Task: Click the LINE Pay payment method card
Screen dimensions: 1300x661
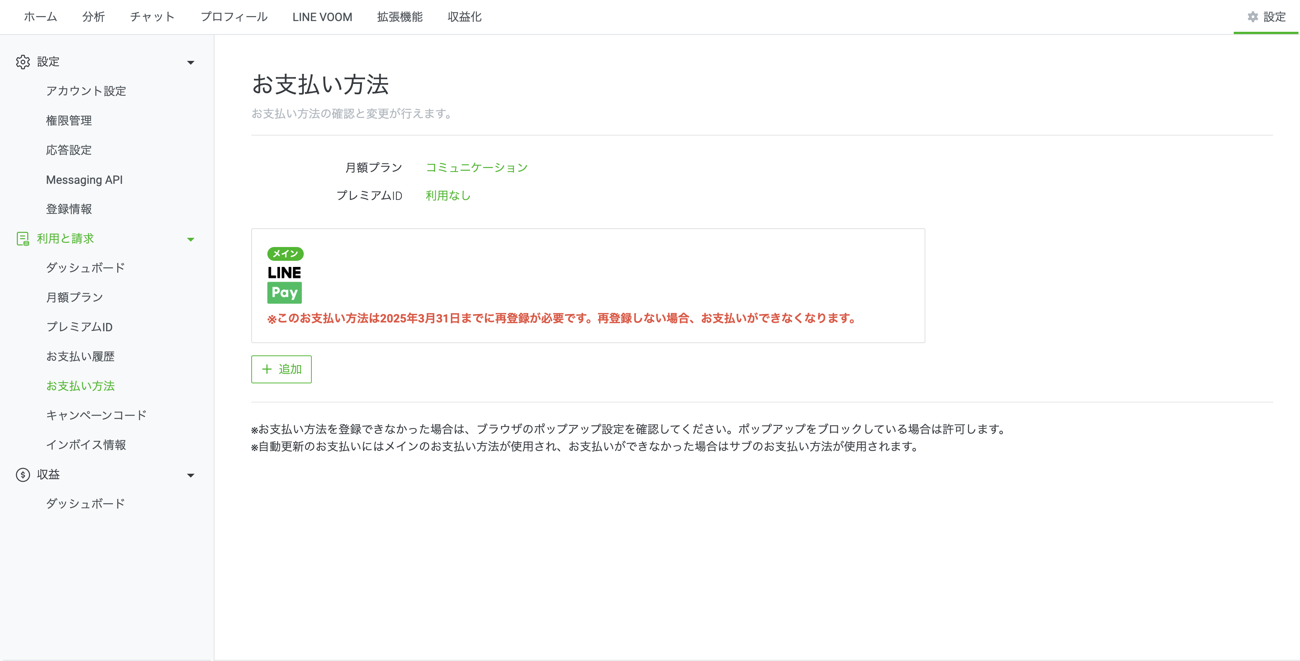Action: pyautogui.click(x=588, y=286)
